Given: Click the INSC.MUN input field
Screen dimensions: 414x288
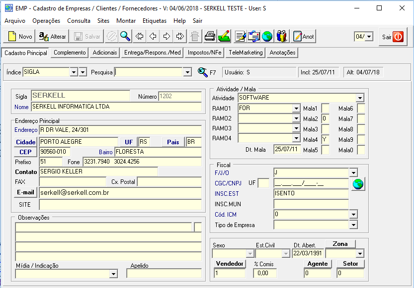Looking at the screenshot, I should 311,204.
